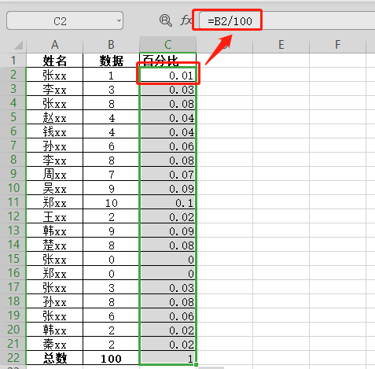Viewport: 375px width, 369px height.
Task: Click the 百分比 header cell
Action: 167,61
